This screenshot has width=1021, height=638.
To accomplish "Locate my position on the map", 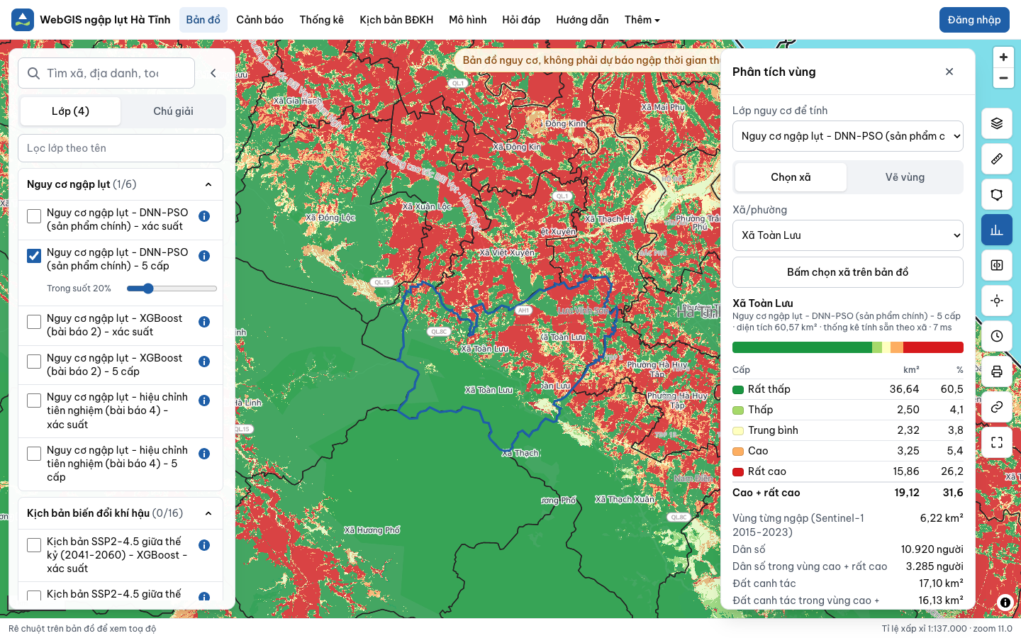I will point(997,301).
